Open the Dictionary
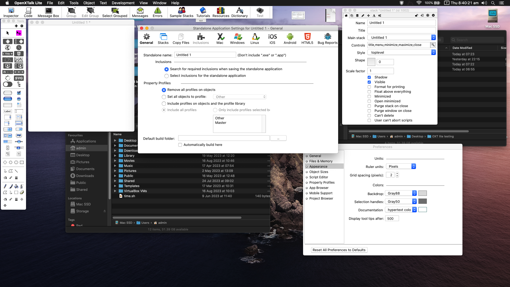Screen dimensions: 510x287 (239, 12)
